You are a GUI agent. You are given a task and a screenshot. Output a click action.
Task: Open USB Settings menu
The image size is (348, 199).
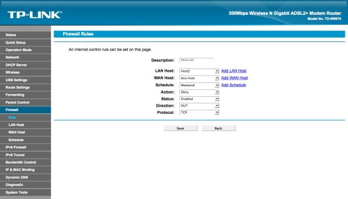[25, 80]
